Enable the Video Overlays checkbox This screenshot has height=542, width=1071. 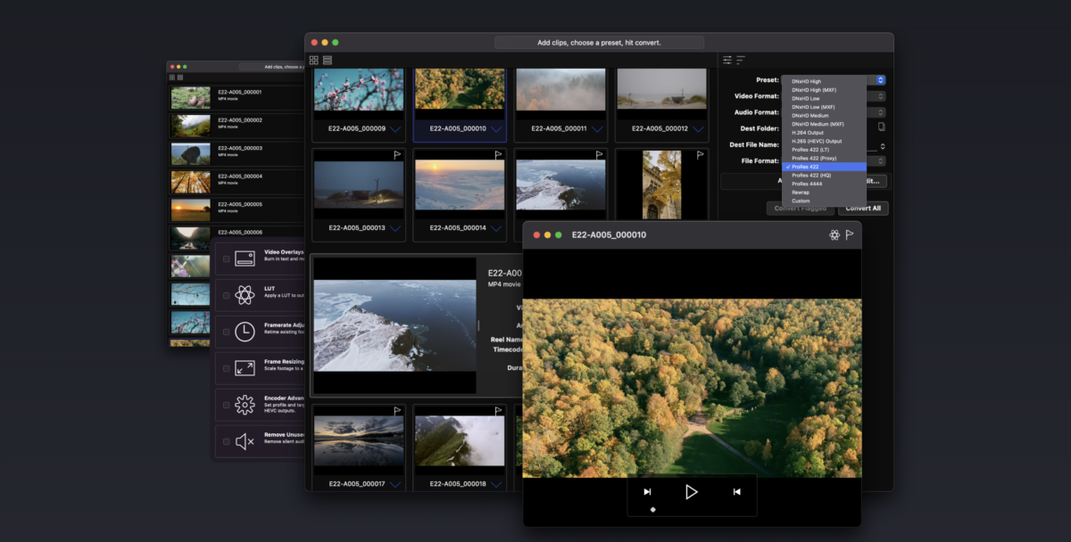[x=227, y=259]
